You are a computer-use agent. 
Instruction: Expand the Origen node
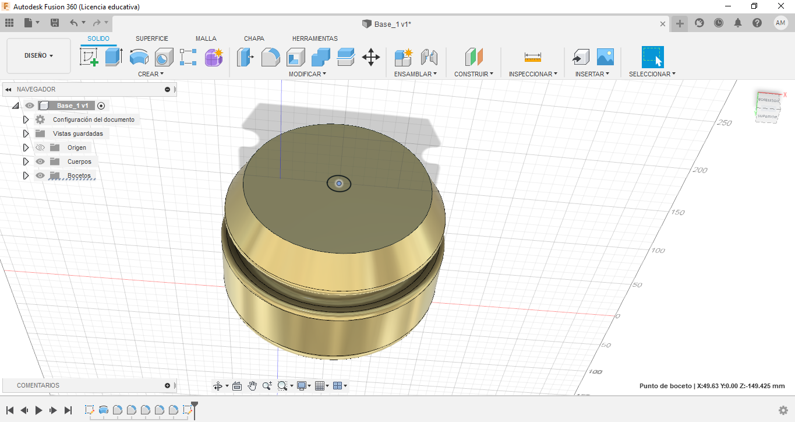click(26, 147)
